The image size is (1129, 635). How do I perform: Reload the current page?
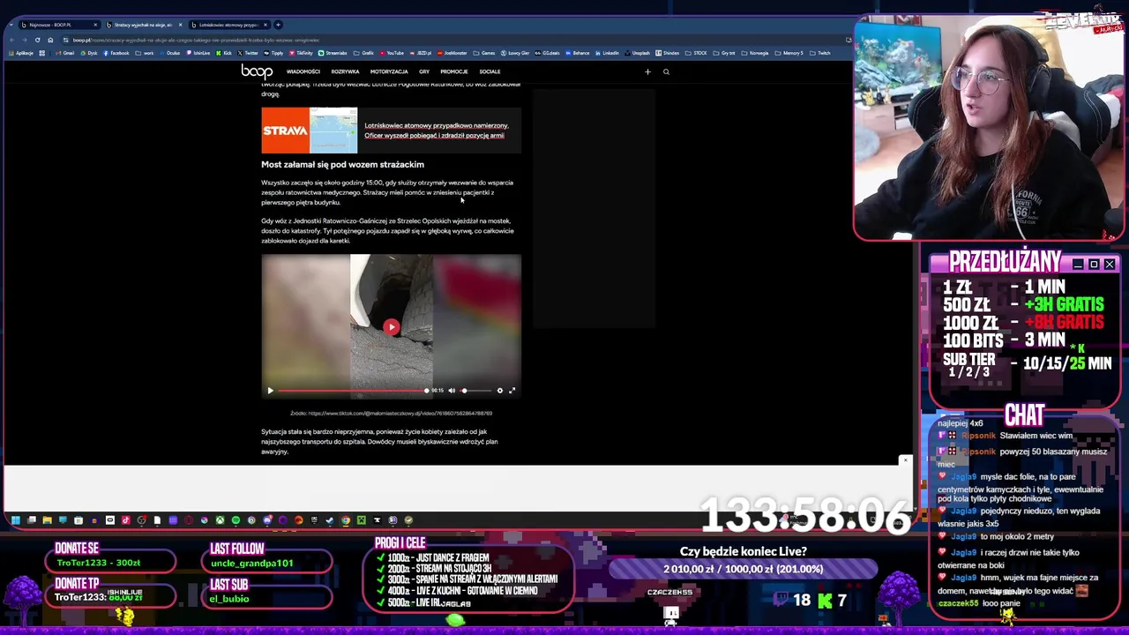click(37, 40)
